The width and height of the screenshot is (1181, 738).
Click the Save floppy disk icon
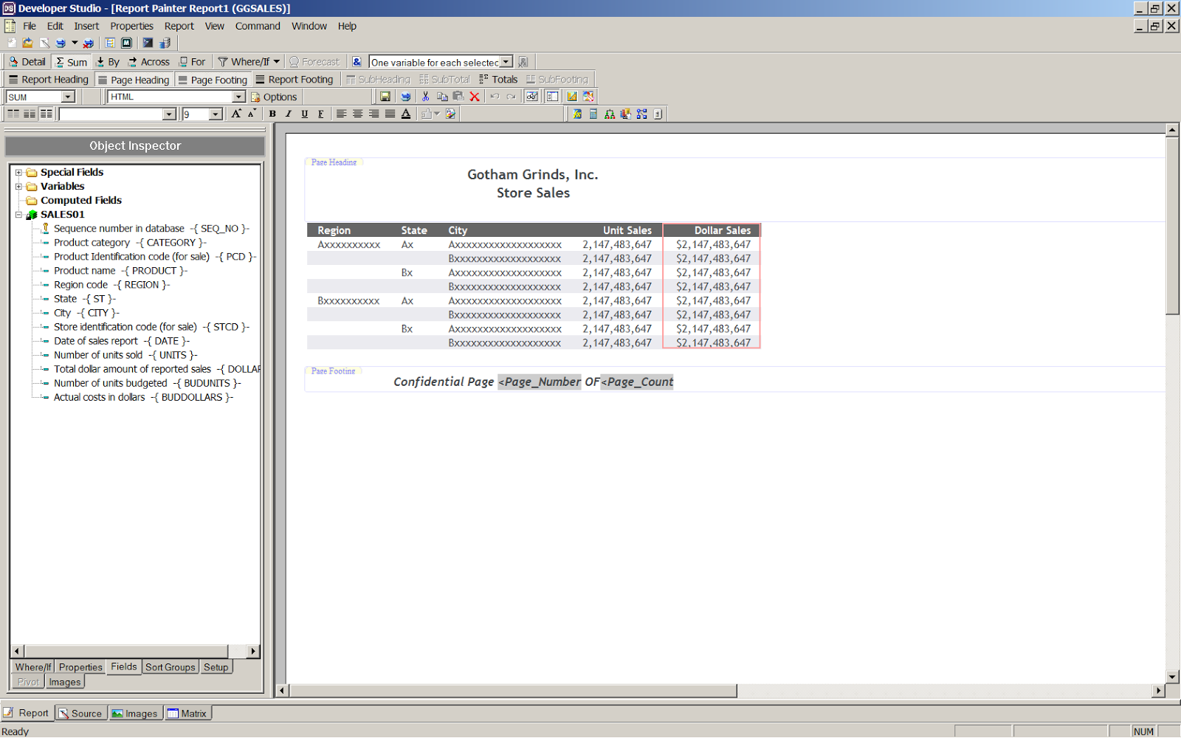(x=385, y=97)
